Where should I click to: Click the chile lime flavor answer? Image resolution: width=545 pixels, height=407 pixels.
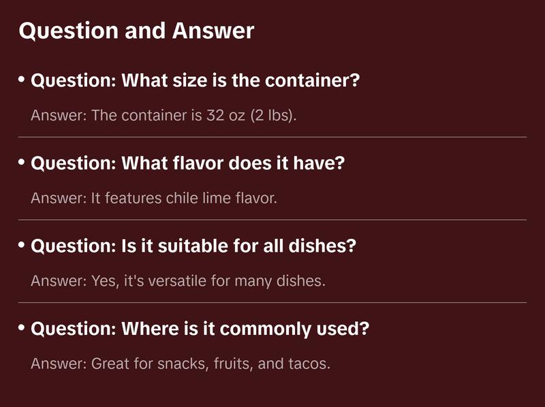[x=154, y=198]
